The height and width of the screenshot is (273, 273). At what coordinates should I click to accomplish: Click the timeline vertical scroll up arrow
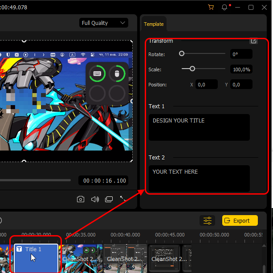pos(264,246)
